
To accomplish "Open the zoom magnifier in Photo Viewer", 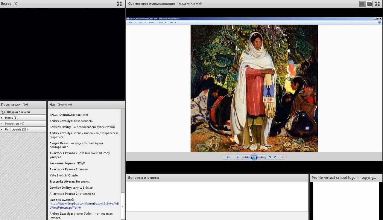I will [x=229, y=157].
